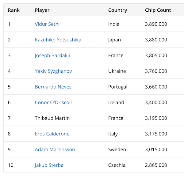Click the Czechia country cell

pyautogui.click(x=117, y=165)
